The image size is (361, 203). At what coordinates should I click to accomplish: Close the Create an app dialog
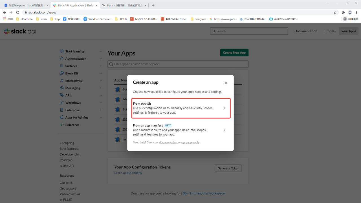(226, 83)
